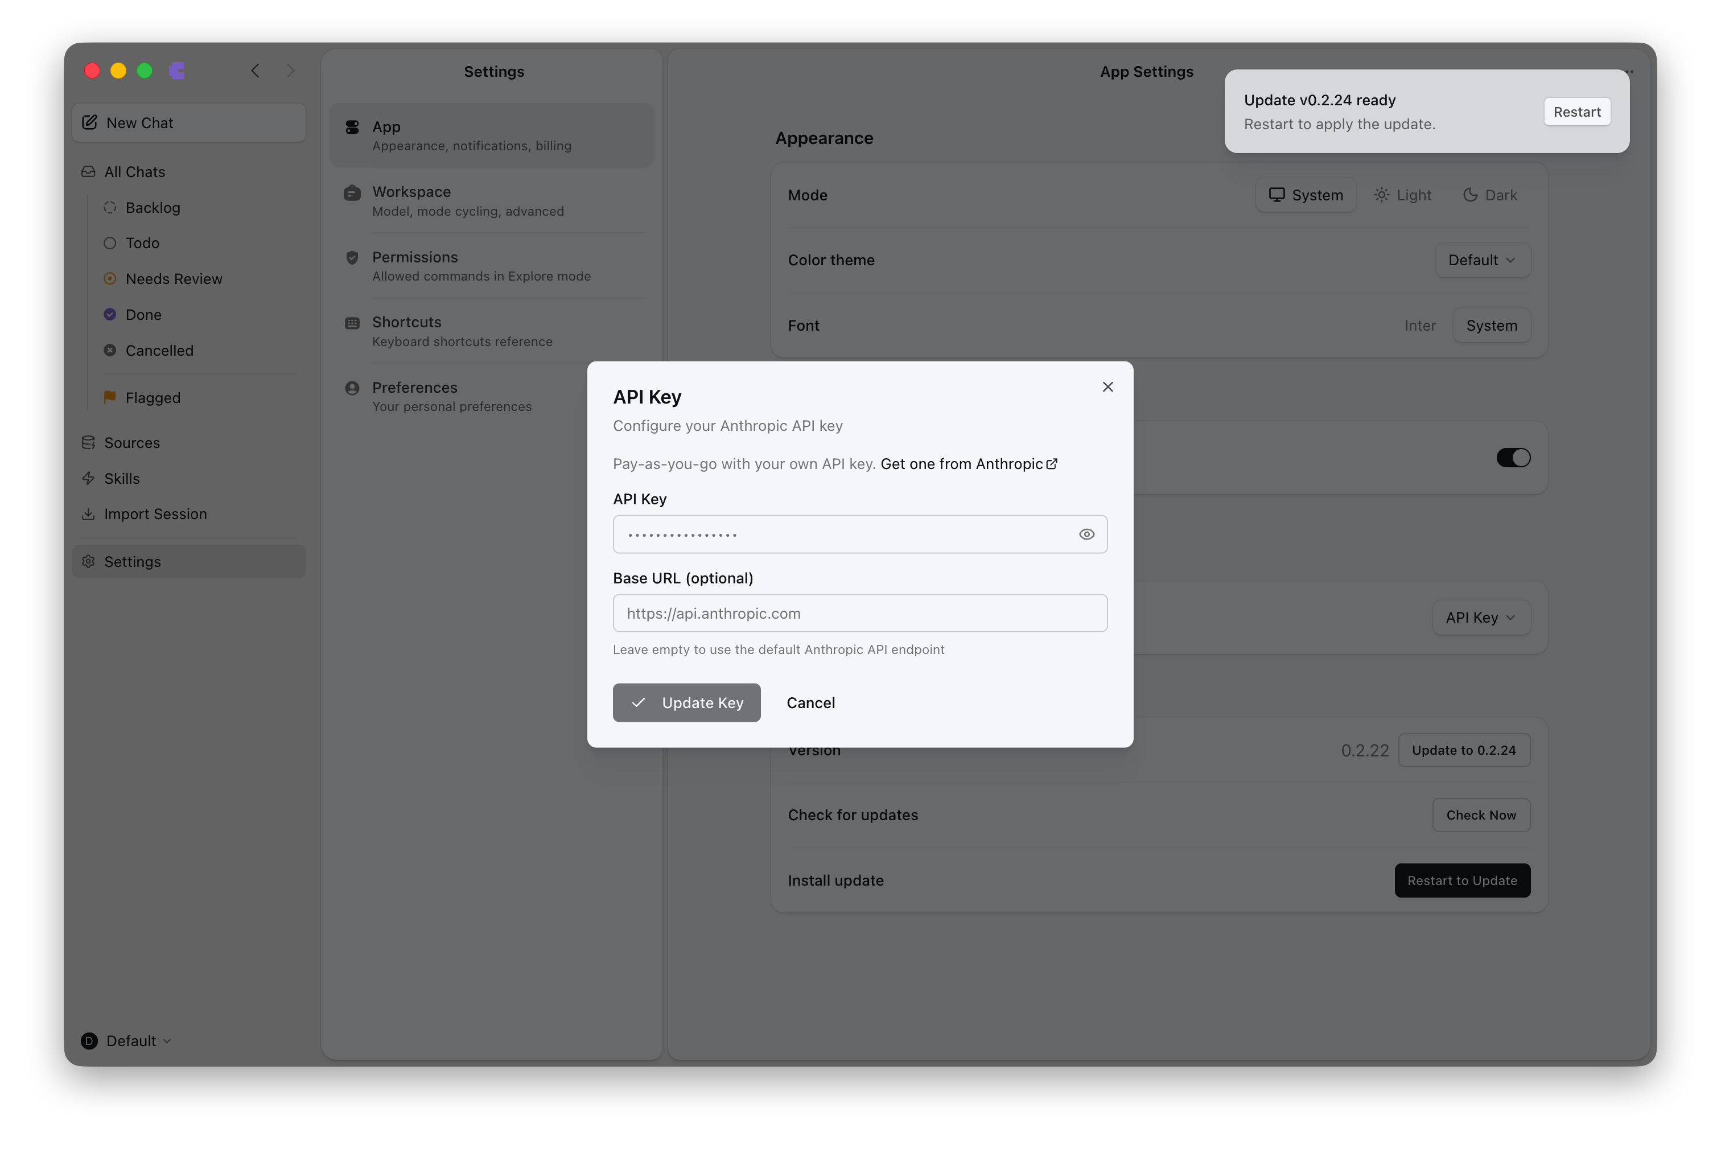Close the API Key dialog

[x=1107, y=386]
